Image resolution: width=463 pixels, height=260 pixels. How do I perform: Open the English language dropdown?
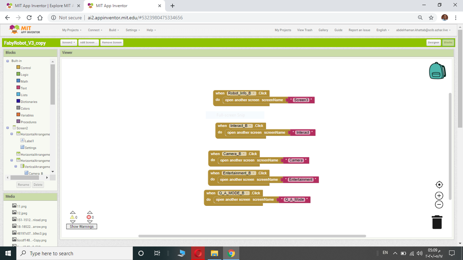pyautogui.click(x=383, y=30)
